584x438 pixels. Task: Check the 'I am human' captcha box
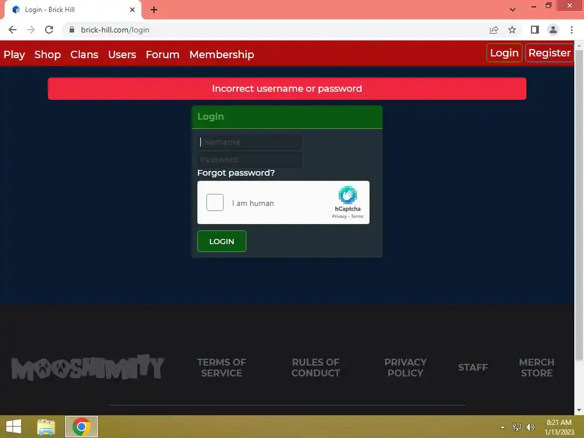pos(215,202)
